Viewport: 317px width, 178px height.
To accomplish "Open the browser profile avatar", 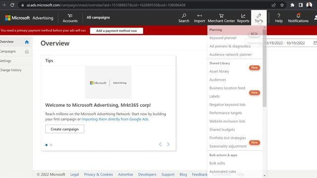I will (309, 5).
